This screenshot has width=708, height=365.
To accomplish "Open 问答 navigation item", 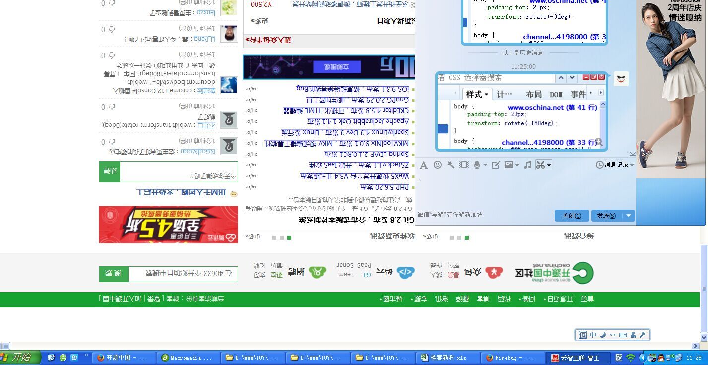I will point(528,299).
